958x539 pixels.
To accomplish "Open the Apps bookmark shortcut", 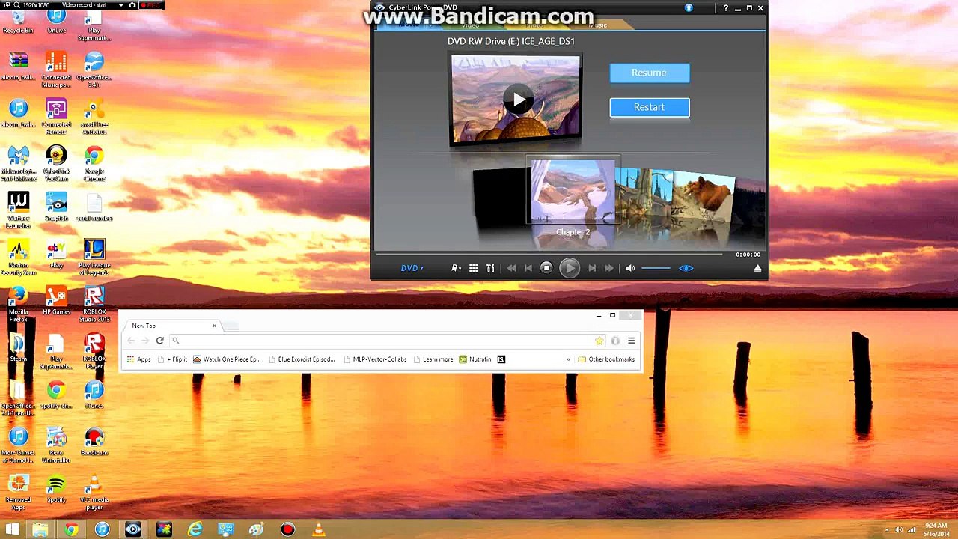I will pyautogui.click(x=138, y=359).
